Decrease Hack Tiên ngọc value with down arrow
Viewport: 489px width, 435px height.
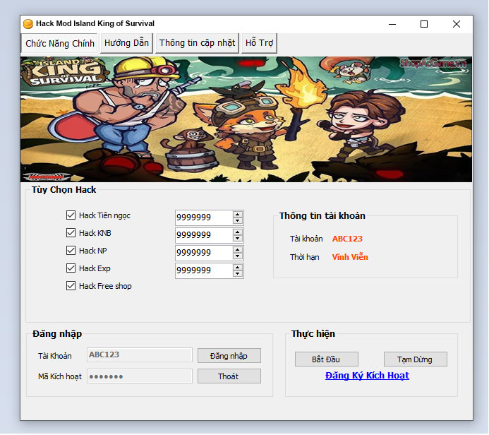[238, 220]
